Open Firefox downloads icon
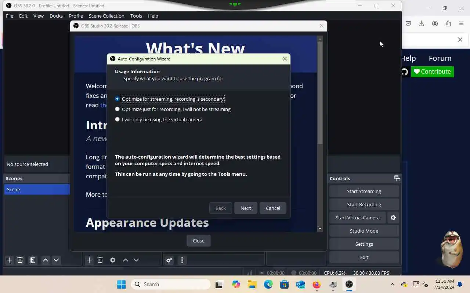The width and height of the screenshot is (470, 293). click(x=422, y=23)
